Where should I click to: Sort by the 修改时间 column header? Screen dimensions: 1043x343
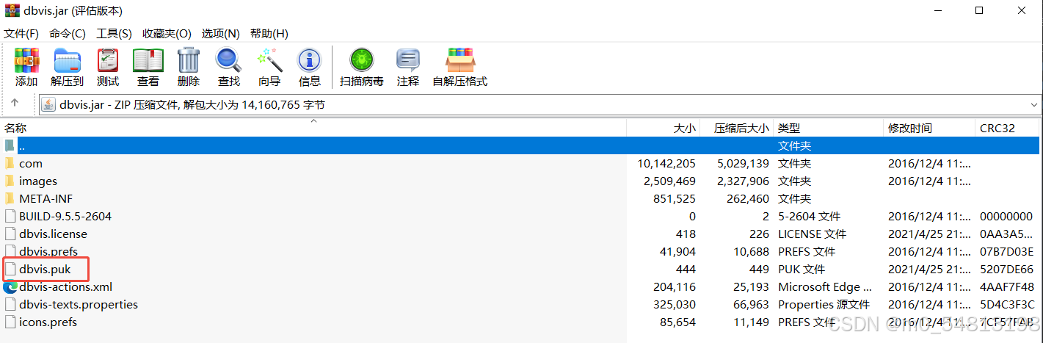tap(930, 128)
